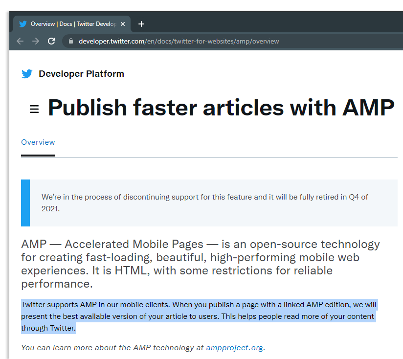Go back using the browser back arrow
The width and height of the screenshot is (403, 359).
tap(20, 41)
